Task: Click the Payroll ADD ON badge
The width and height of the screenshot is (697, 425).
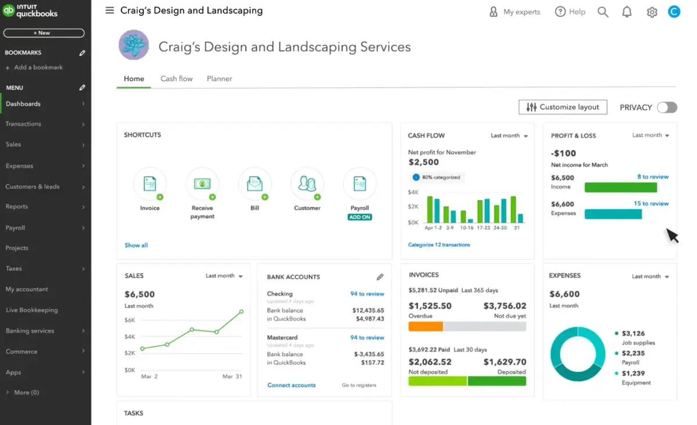Action: 360,217
